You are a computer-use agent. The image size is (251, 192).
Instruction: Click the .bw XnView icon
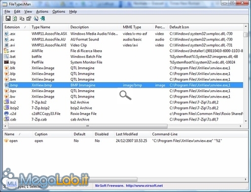pyautogui.click(x=7, y=97)
